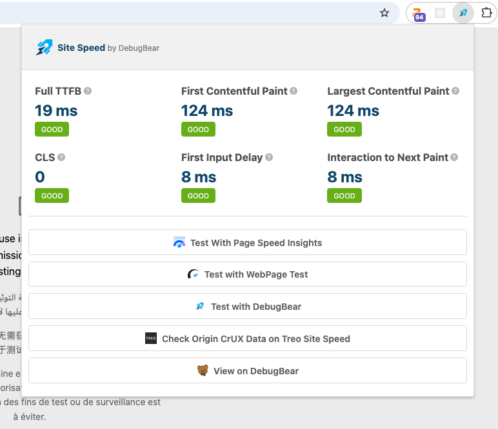The height and width of the screenshot is (429, 498).
Task: Start Test with DebugBear
Action: (248, 306)
